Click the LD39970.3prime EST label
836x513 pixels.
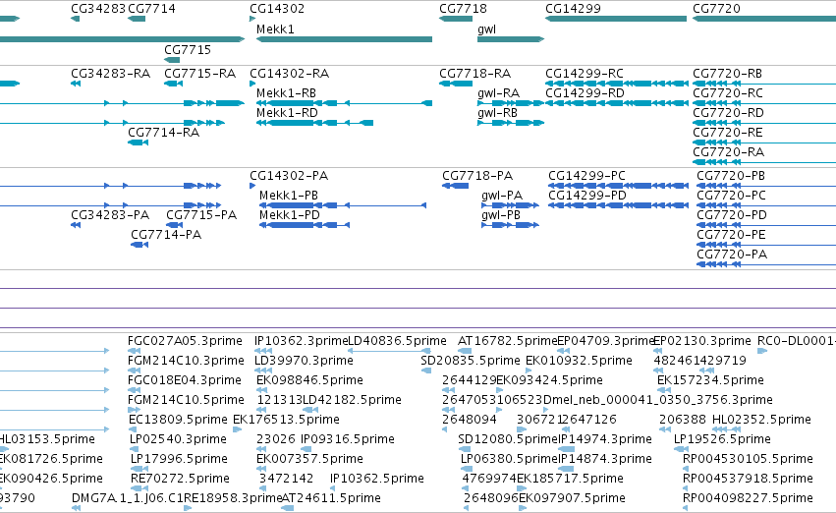click(304, 361)
